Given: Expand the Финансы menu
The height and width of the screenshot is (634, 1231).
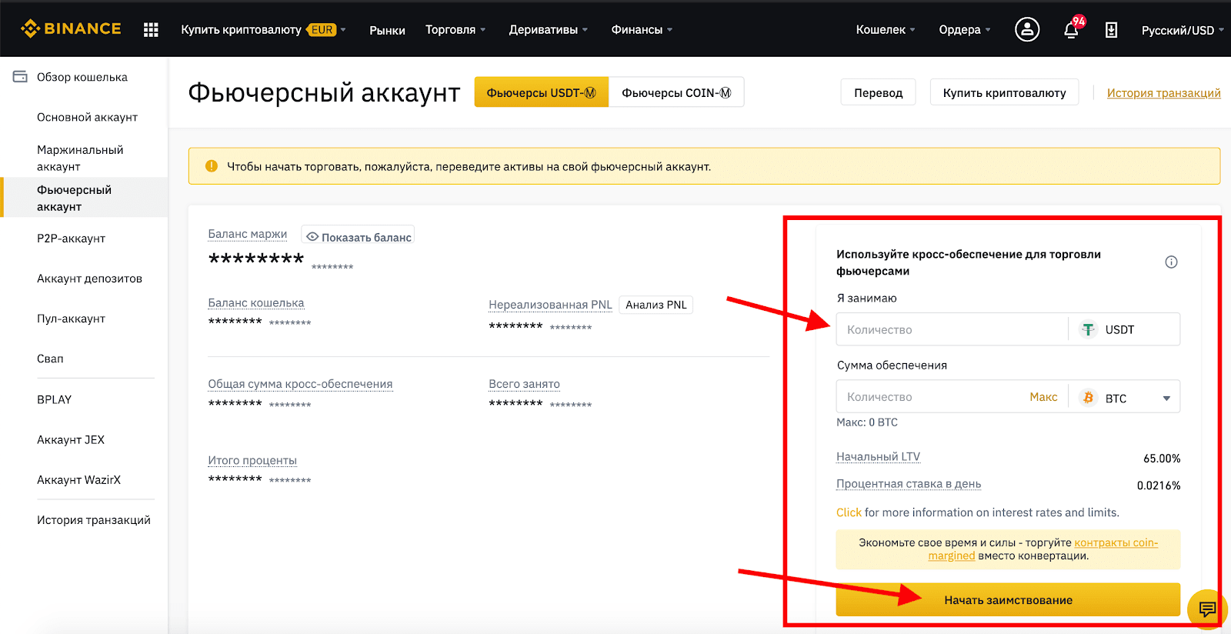Looking at the screenshot, I should 642,30.
